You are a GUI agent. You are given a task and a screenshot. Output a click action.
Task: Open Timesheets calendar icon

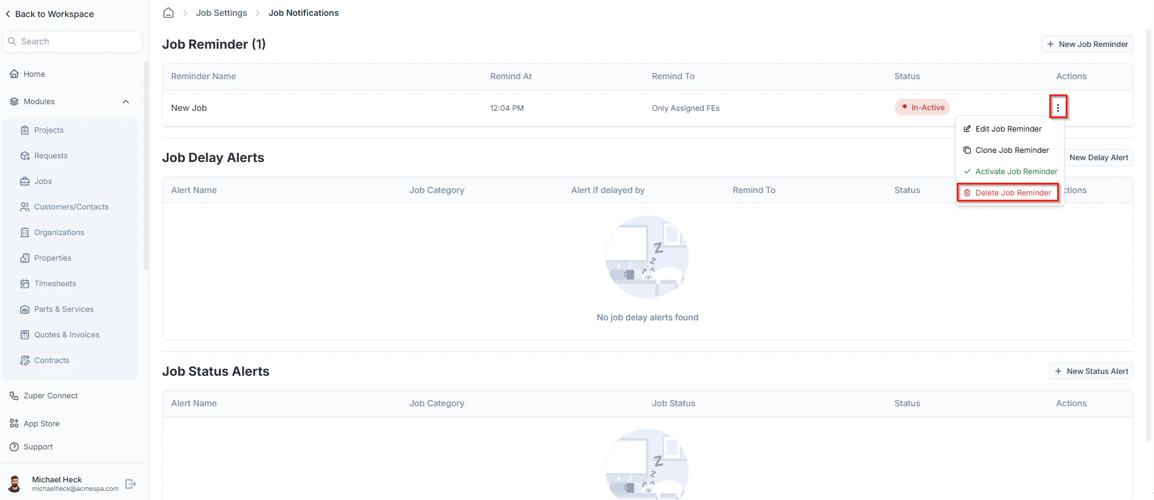click(x=25, y=284)
